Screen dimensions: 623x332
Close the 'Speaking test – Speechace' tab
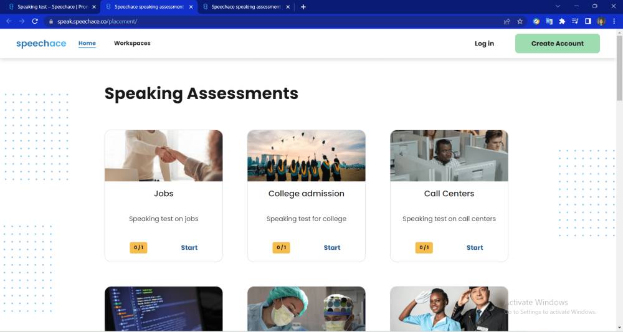(x=94, y=7)
